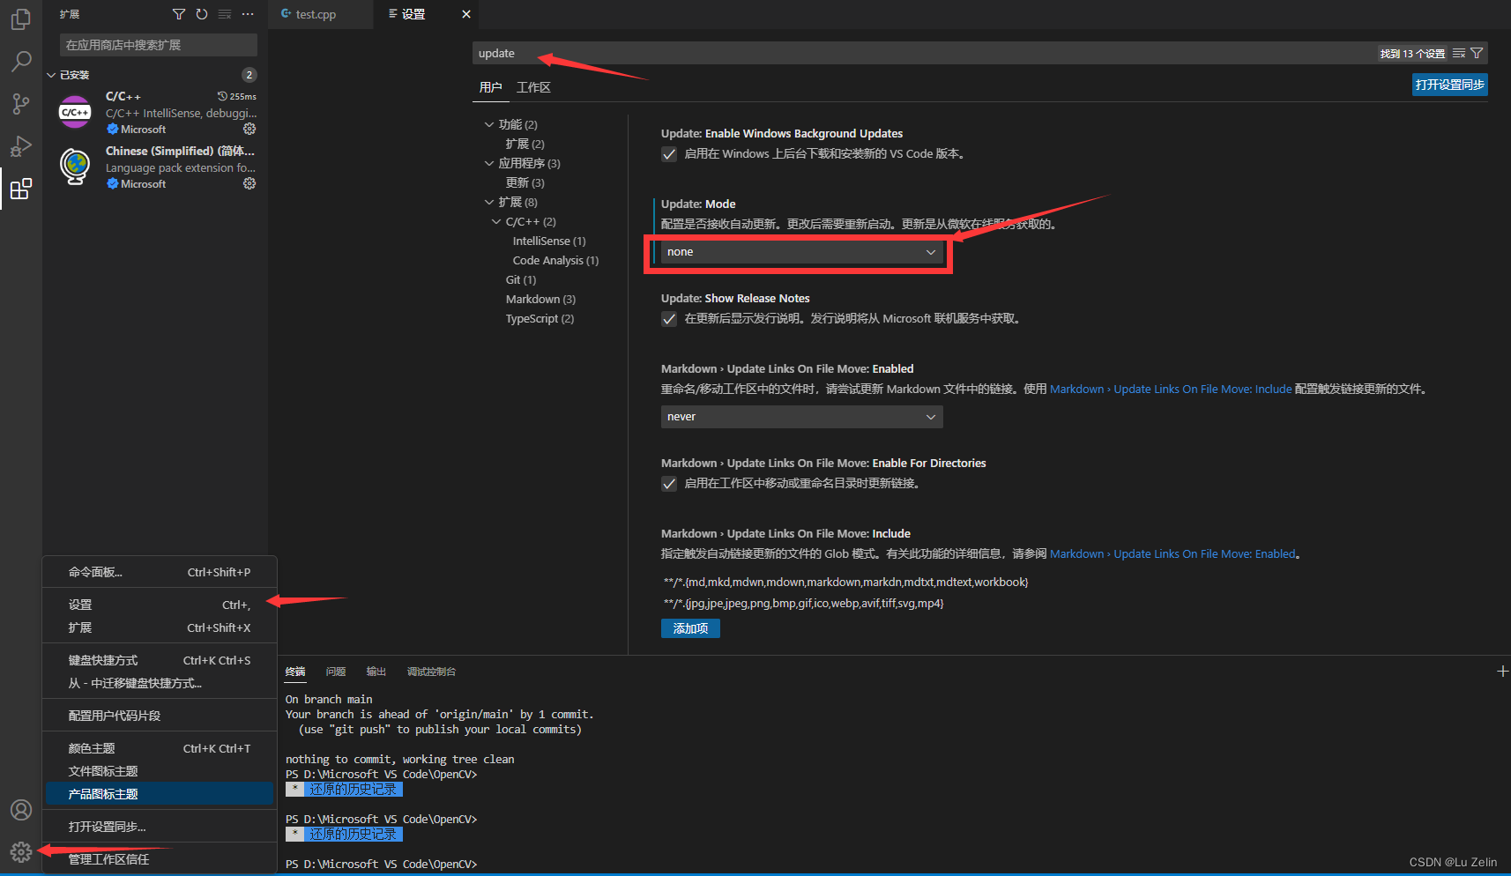This screenshot has height=876, width=1511.
Task: Click the Chinese language pack globe logo
Action: point(75,167)
